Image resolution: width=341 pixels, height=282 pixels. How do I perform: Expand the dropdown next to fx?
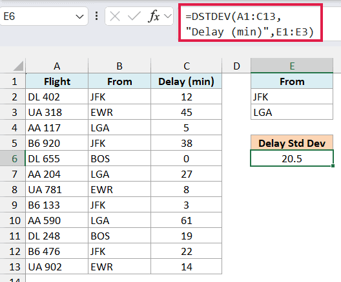click(168, 16)
